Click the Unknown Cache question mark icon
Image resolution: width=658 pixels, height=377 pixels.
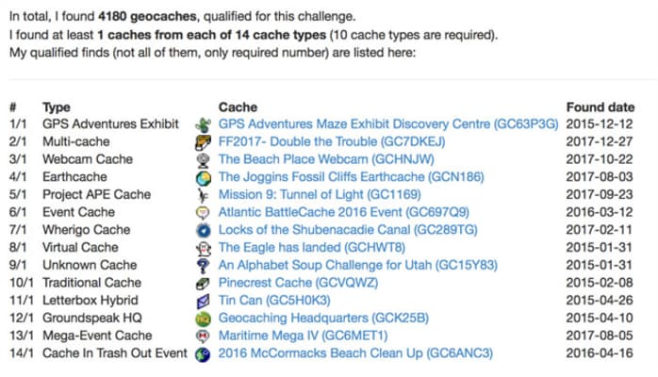[x=201, y=266]
